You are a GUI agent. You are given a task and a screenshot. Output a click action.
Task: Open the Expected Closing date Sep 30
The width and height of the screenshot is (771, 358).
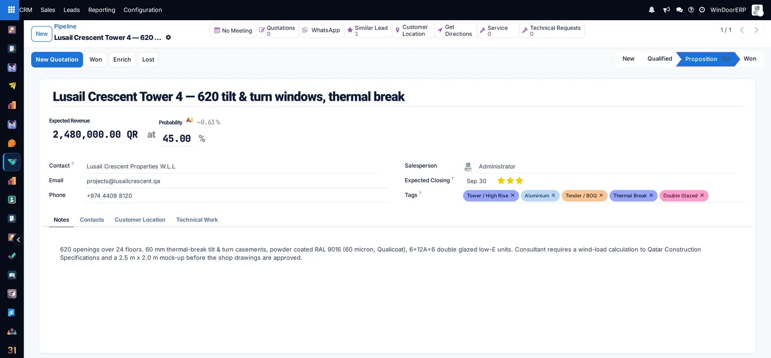coord(477,181)
